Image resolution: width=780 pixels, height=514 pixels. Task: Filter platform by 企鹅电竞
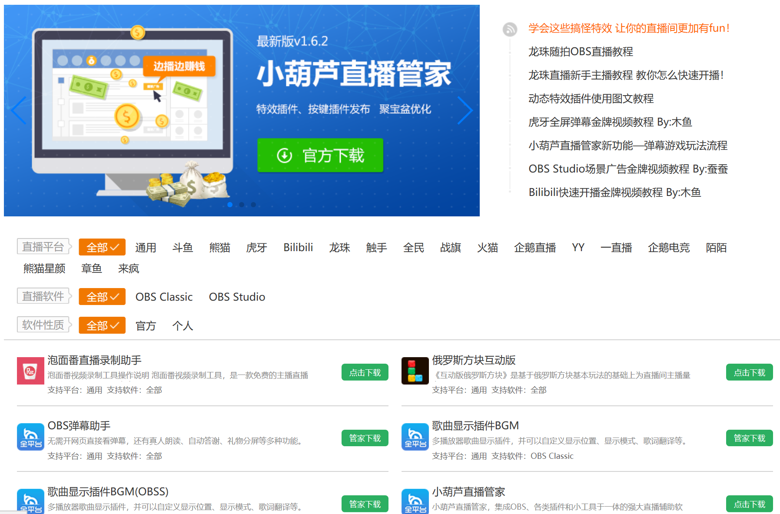click(669, 248)
